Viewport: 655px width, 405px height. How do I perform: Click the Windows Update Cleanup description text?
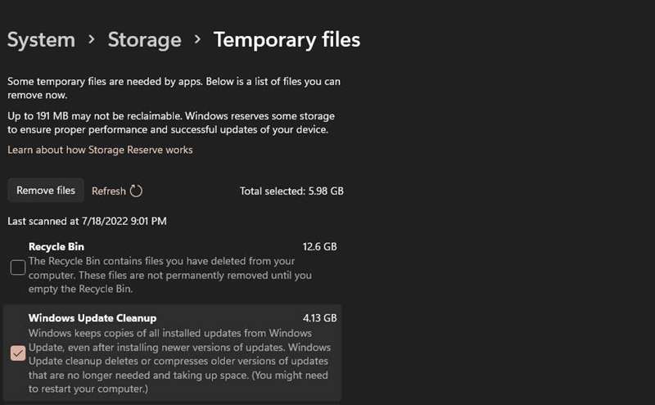click(179, 361)
